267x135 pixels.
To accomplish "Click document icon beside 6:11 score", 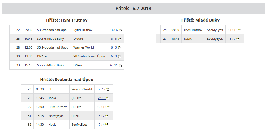I will tap(120, 65).
